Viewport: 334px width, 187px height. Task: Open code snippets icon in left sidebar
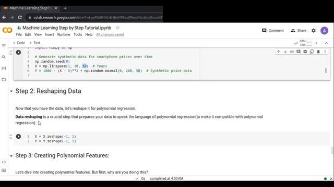4,162
